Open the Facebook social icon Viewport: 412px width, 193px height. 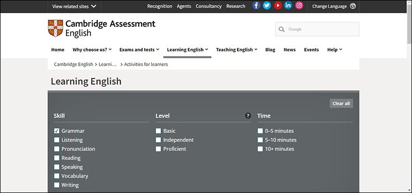click(256, 6)
